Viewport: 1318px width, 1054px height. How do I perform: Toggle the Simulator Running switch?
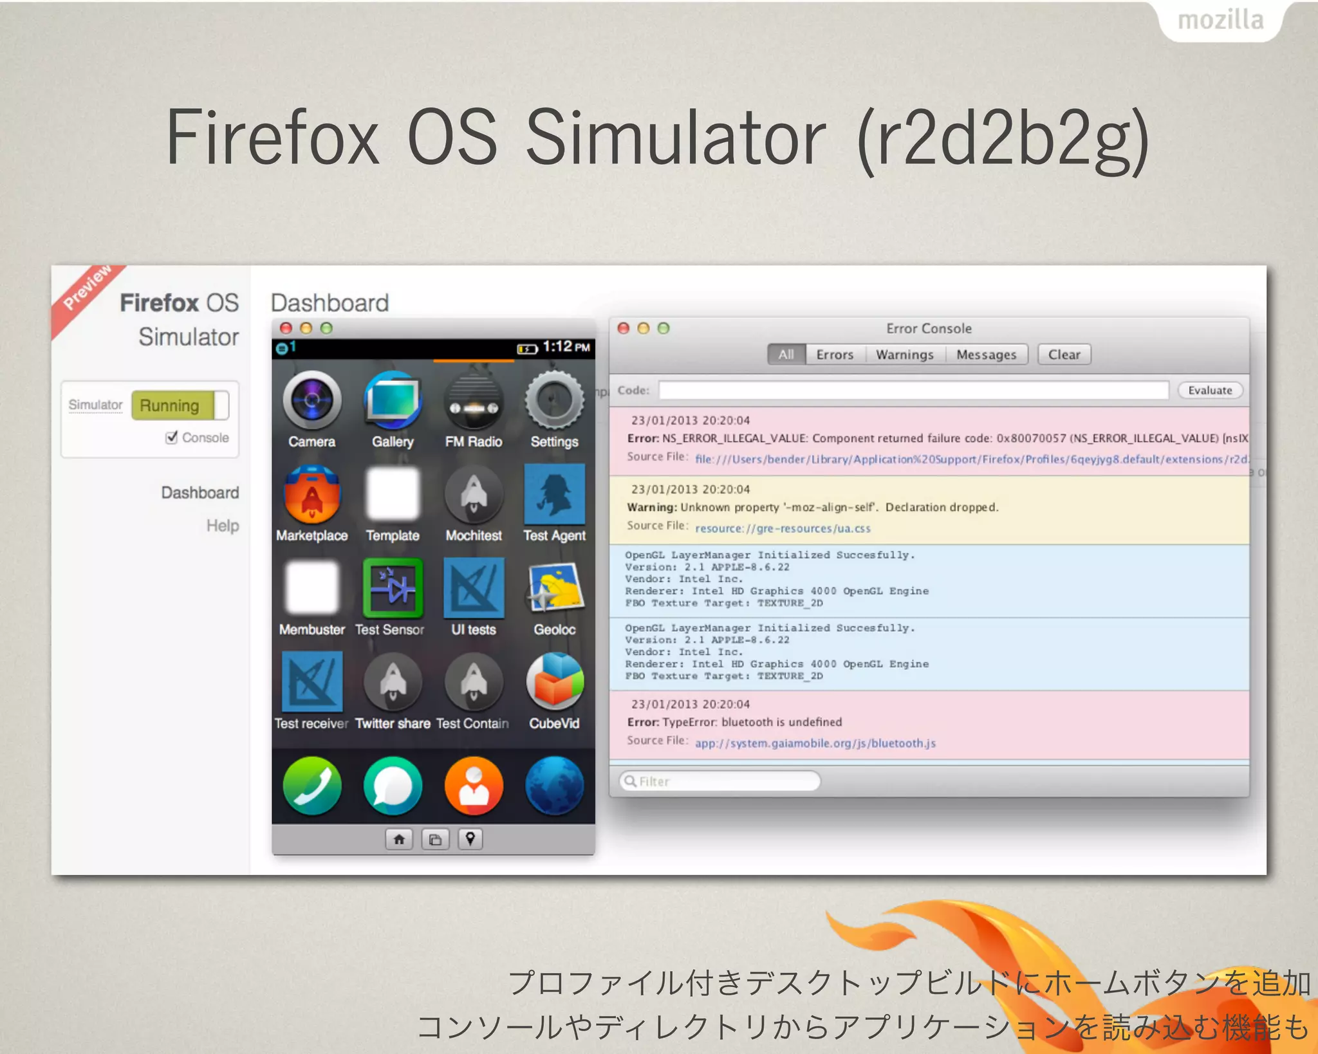pos(180,405)
